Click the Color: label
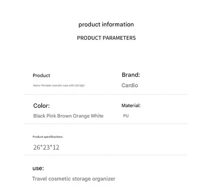Screen dimensions: 217x192 (42, 106)
